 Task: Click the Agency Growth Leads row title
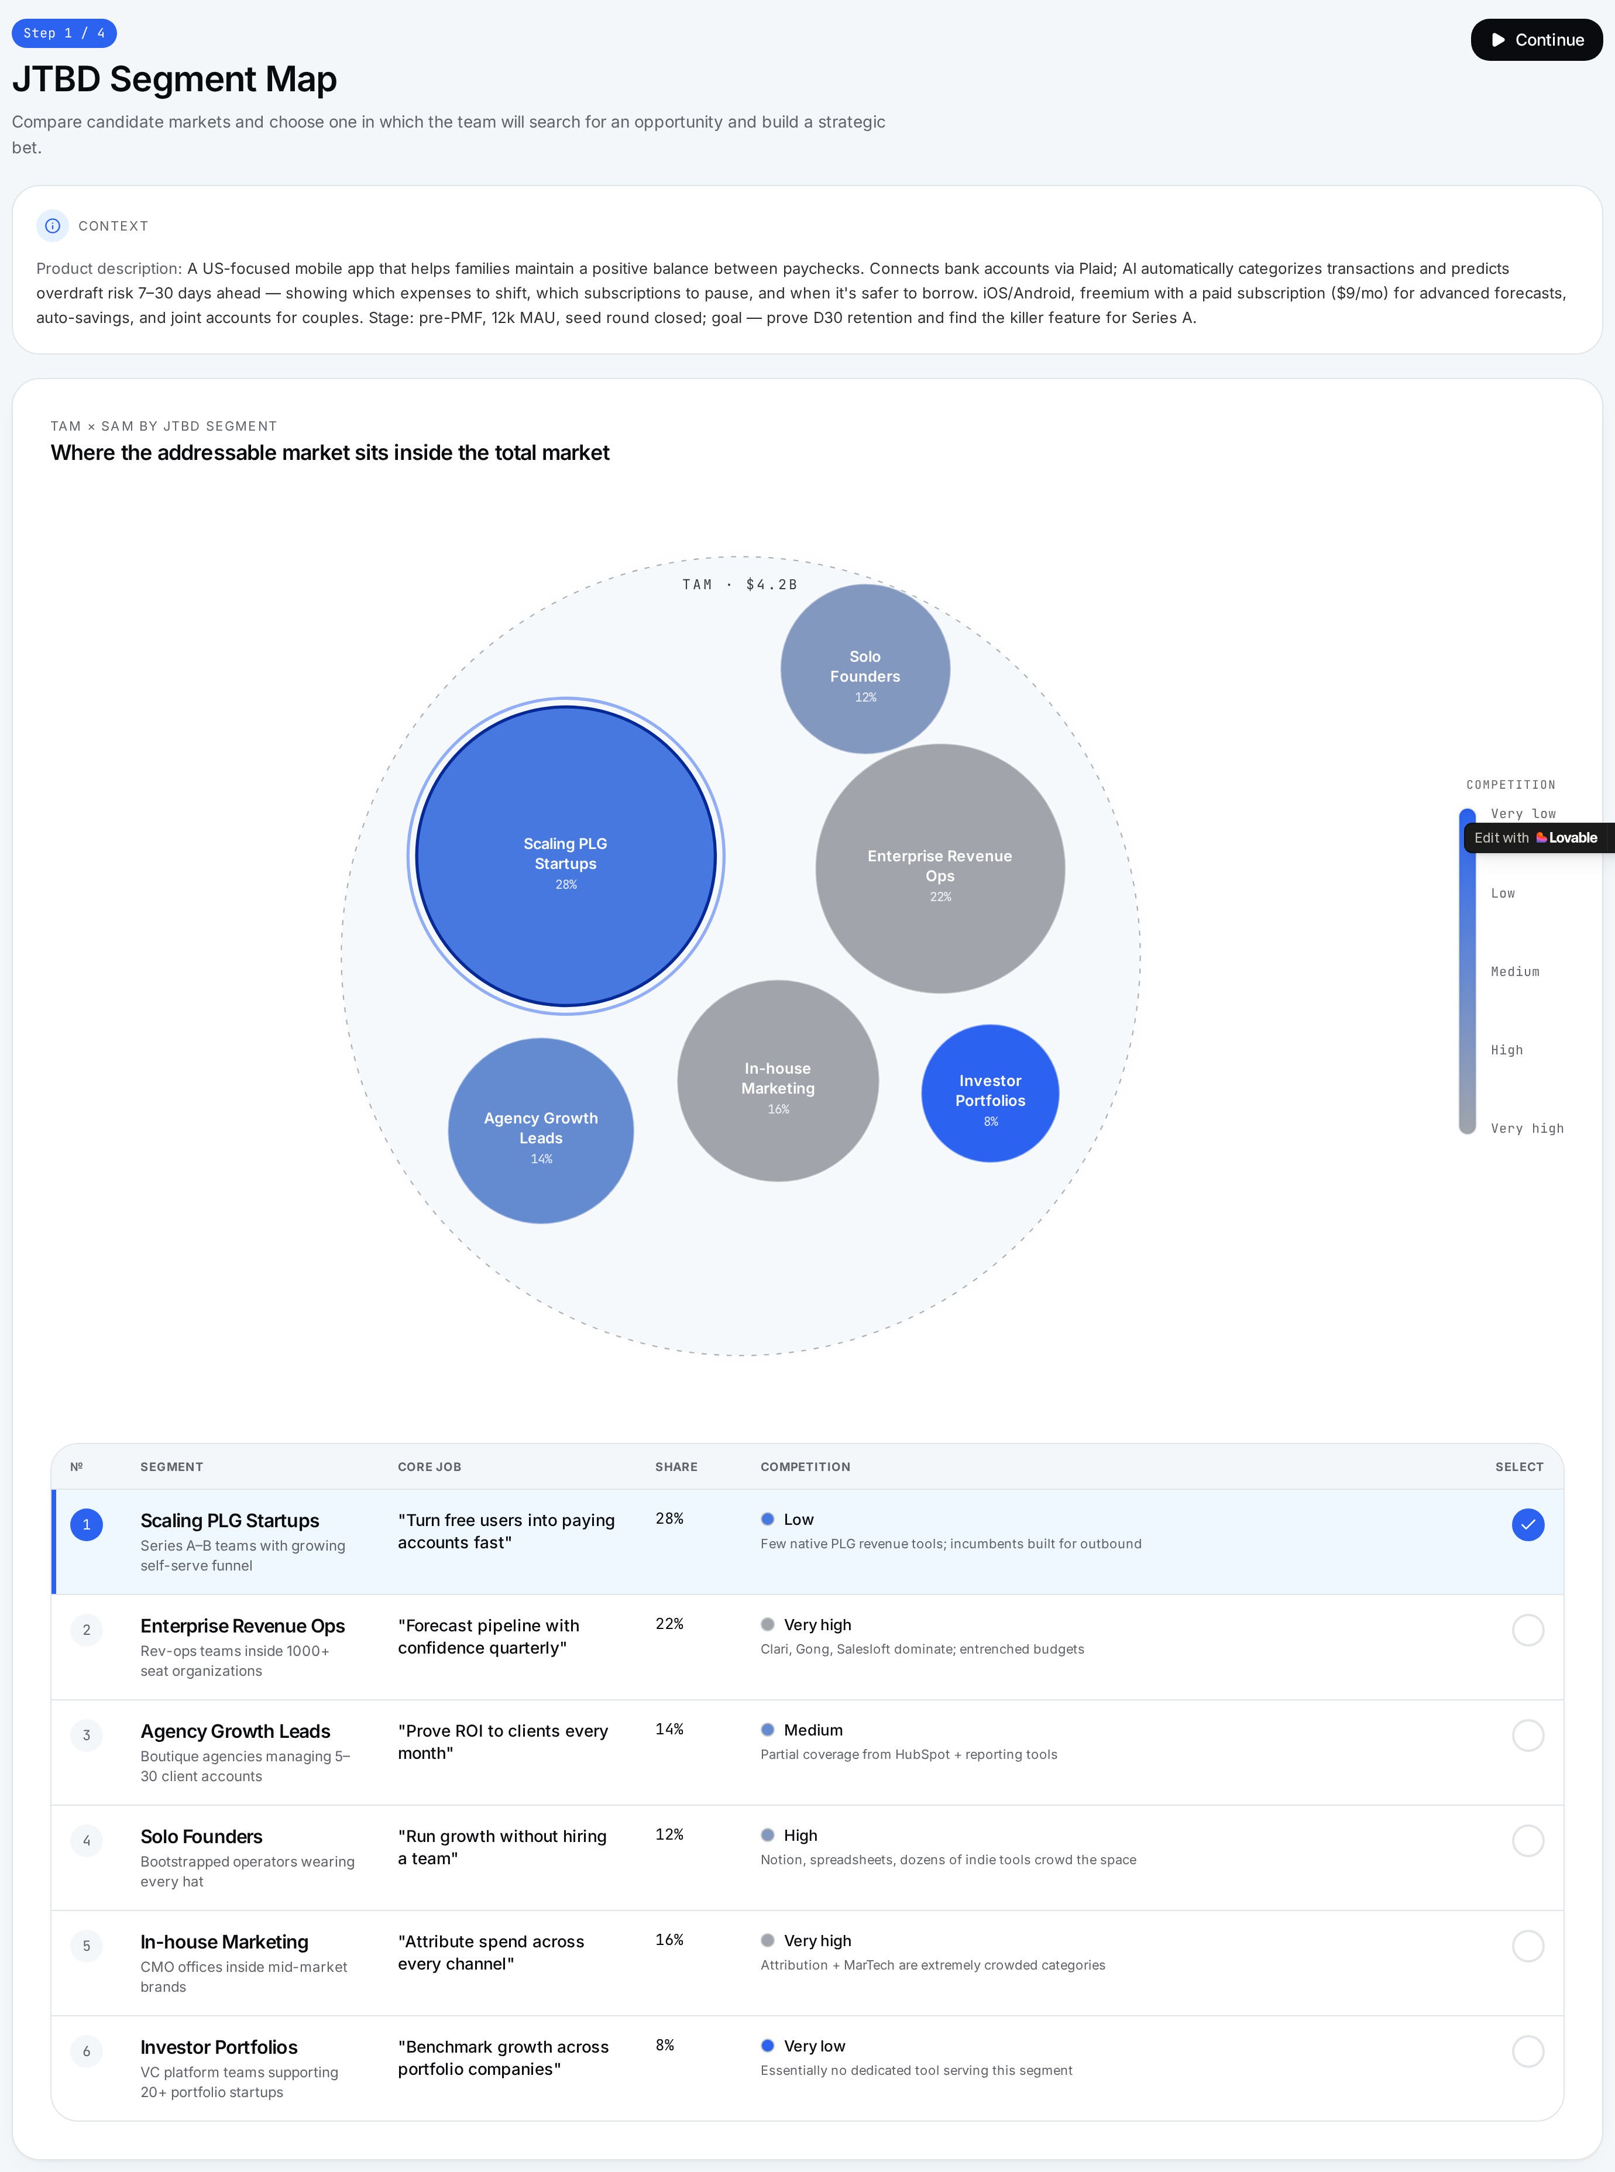tap(236, 1732)
